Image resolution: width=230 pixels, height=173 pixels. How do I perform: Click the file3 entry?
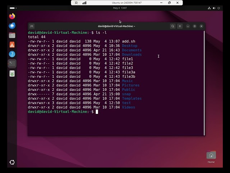pos(128,68)
